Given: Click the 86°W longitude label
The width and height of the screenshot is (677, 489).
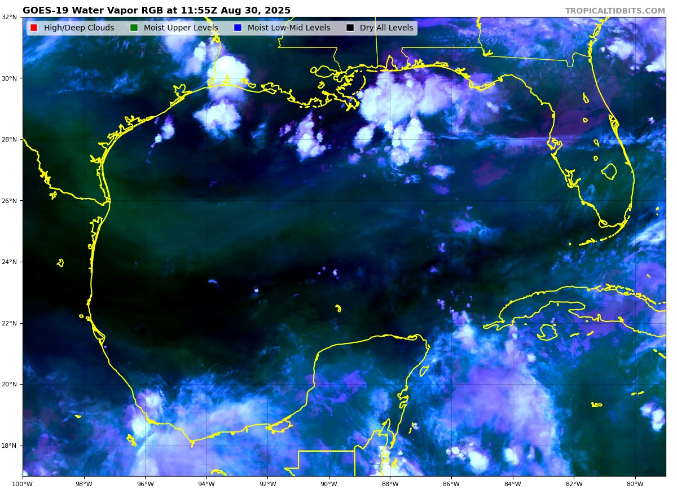Looking at the screenshot, I should tap(451, 483).
